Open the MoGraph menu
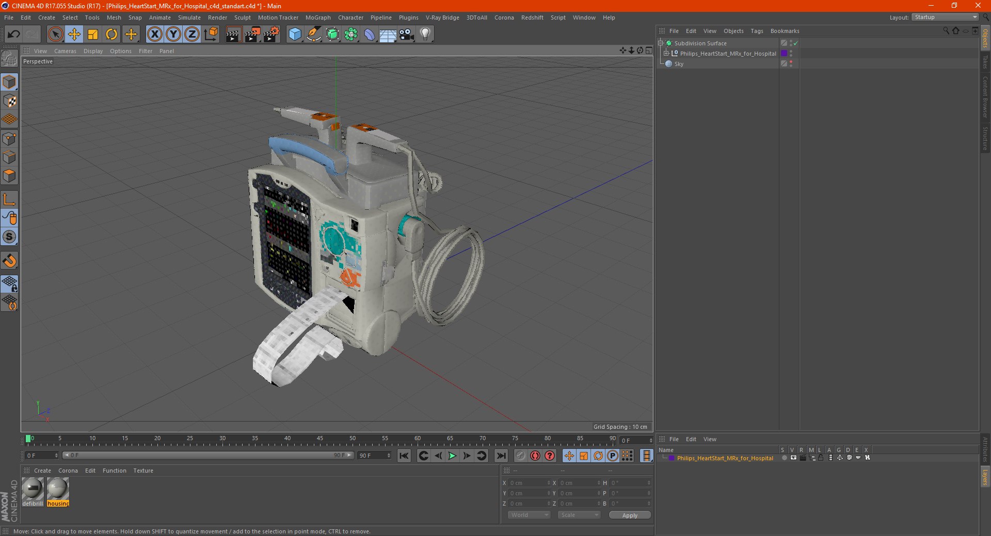 coord(318,18)
